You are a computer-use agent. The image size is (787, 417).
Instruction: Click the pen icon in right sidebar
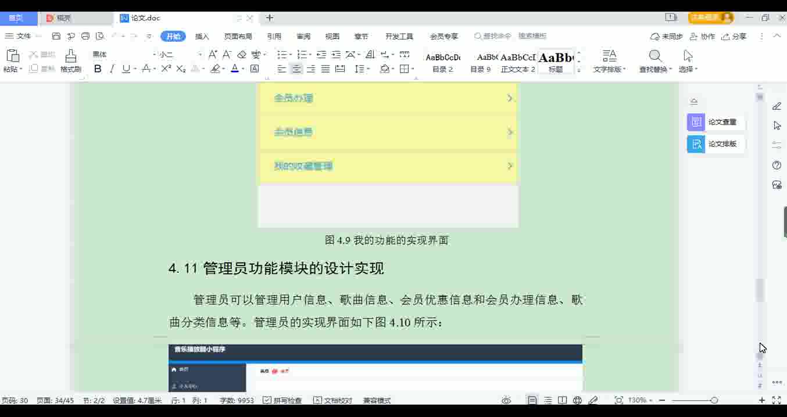click(x=777, y=106)
